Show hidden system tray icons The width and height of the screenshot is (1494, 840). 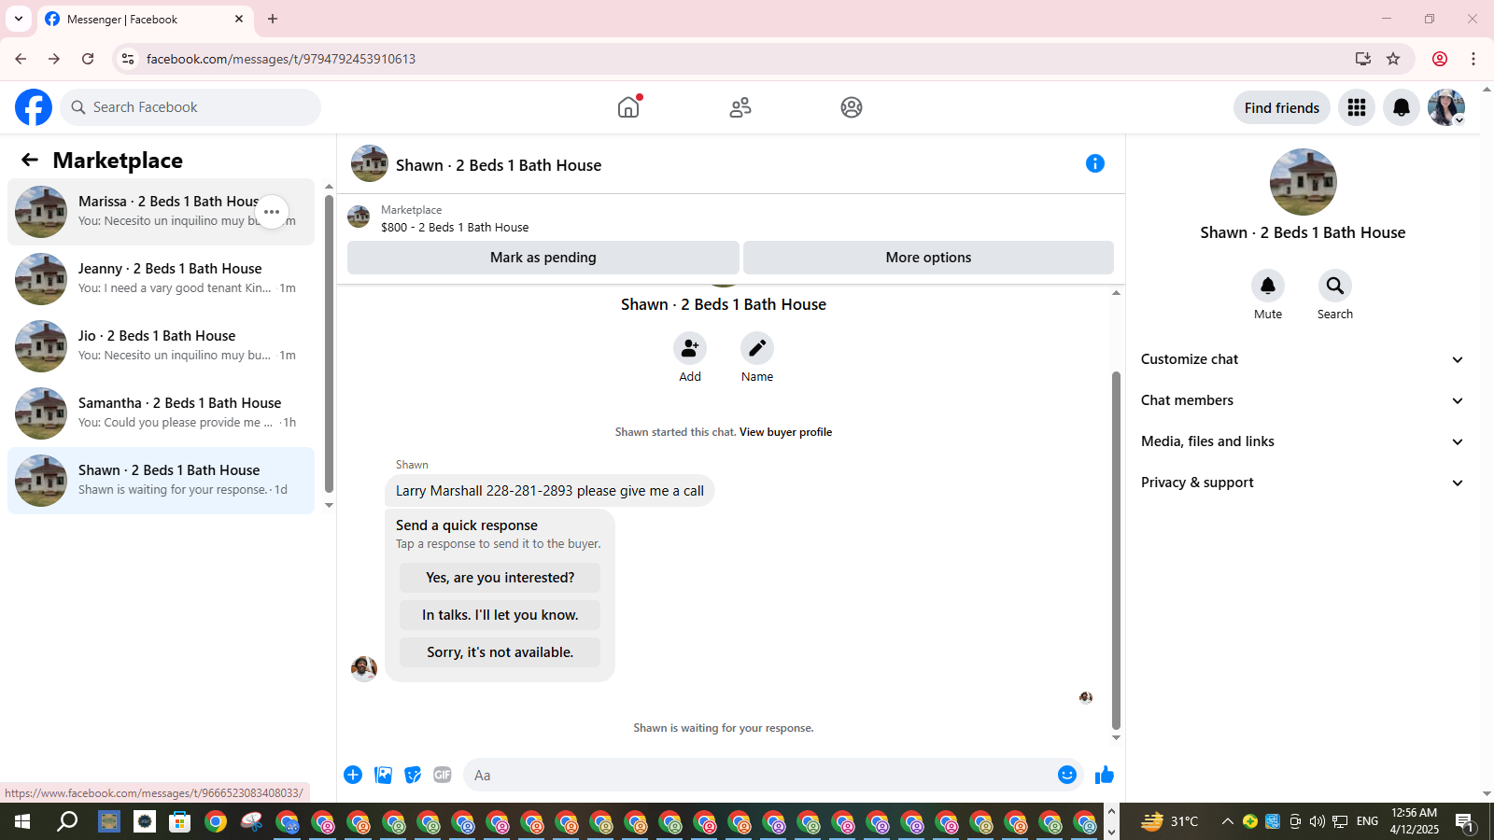pyautogui.click(x=1227, y=821)
